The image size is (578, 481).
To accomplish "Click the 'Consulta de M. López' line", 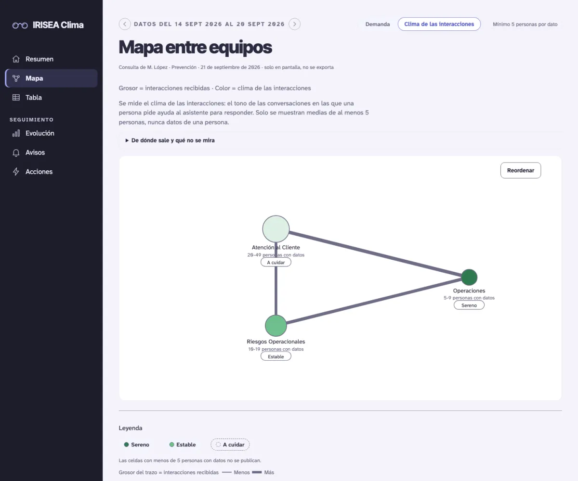I will pyautogui.click(x=226, y=67).
